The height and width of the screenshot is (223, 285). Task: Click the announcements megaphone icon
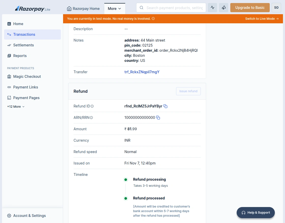click(x=224, y=8)
